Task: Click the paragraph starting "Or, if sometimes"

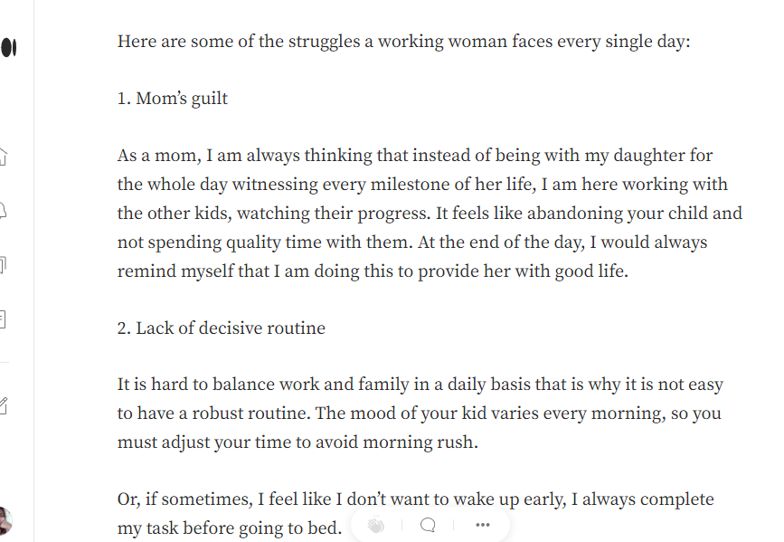Action: pos(415,499)
